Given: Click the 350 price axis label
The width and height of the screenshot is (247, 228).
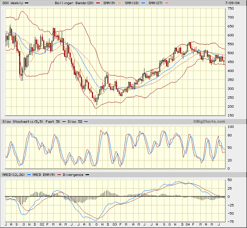Looking at the screenshot, I should (231, 80).
